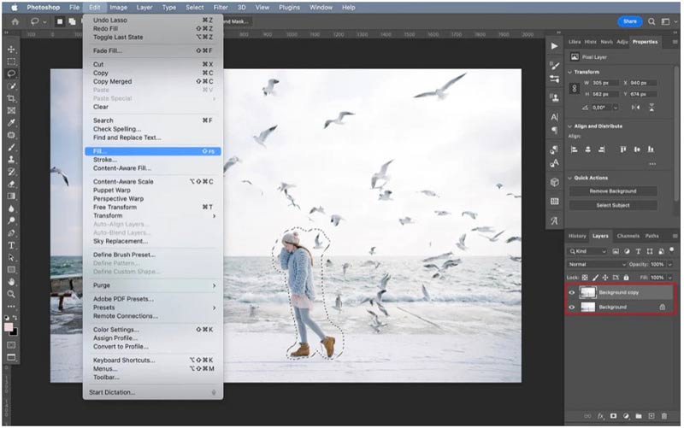The height and width of the screenshot is (428, 684).
Task: Click the create new layer icon
Action: [x=652, y=416]
